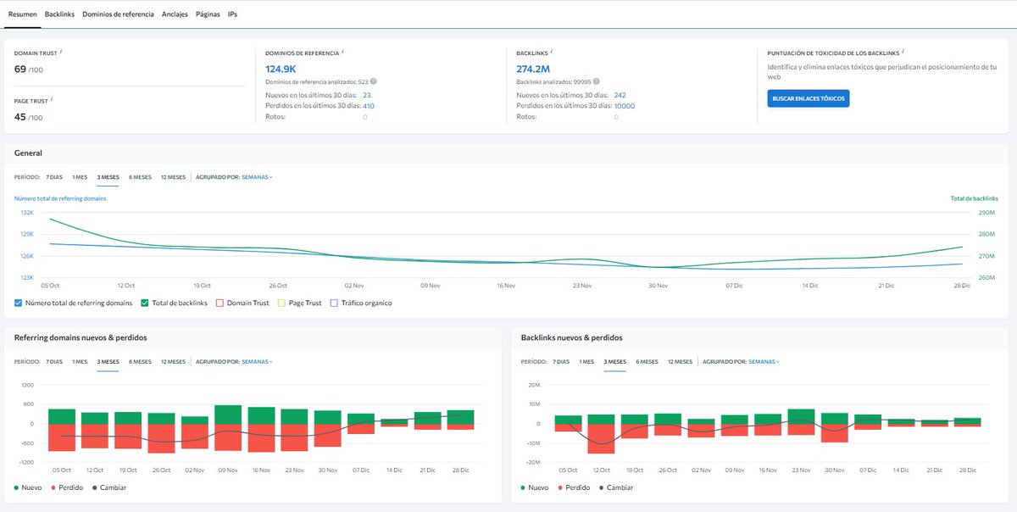Toggle Nuevo legend in Referring domains chart
The image size is (1017, 512).
coord(28,487)
